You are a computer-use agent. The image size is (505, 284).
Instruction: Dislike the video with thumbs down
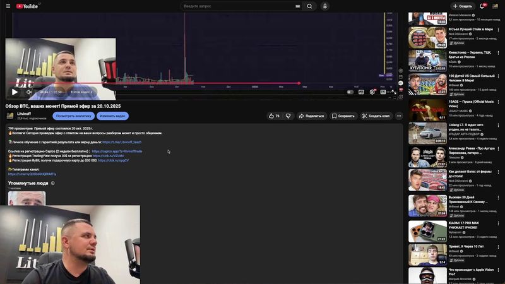pyautogui.click(x=288, y=116)
